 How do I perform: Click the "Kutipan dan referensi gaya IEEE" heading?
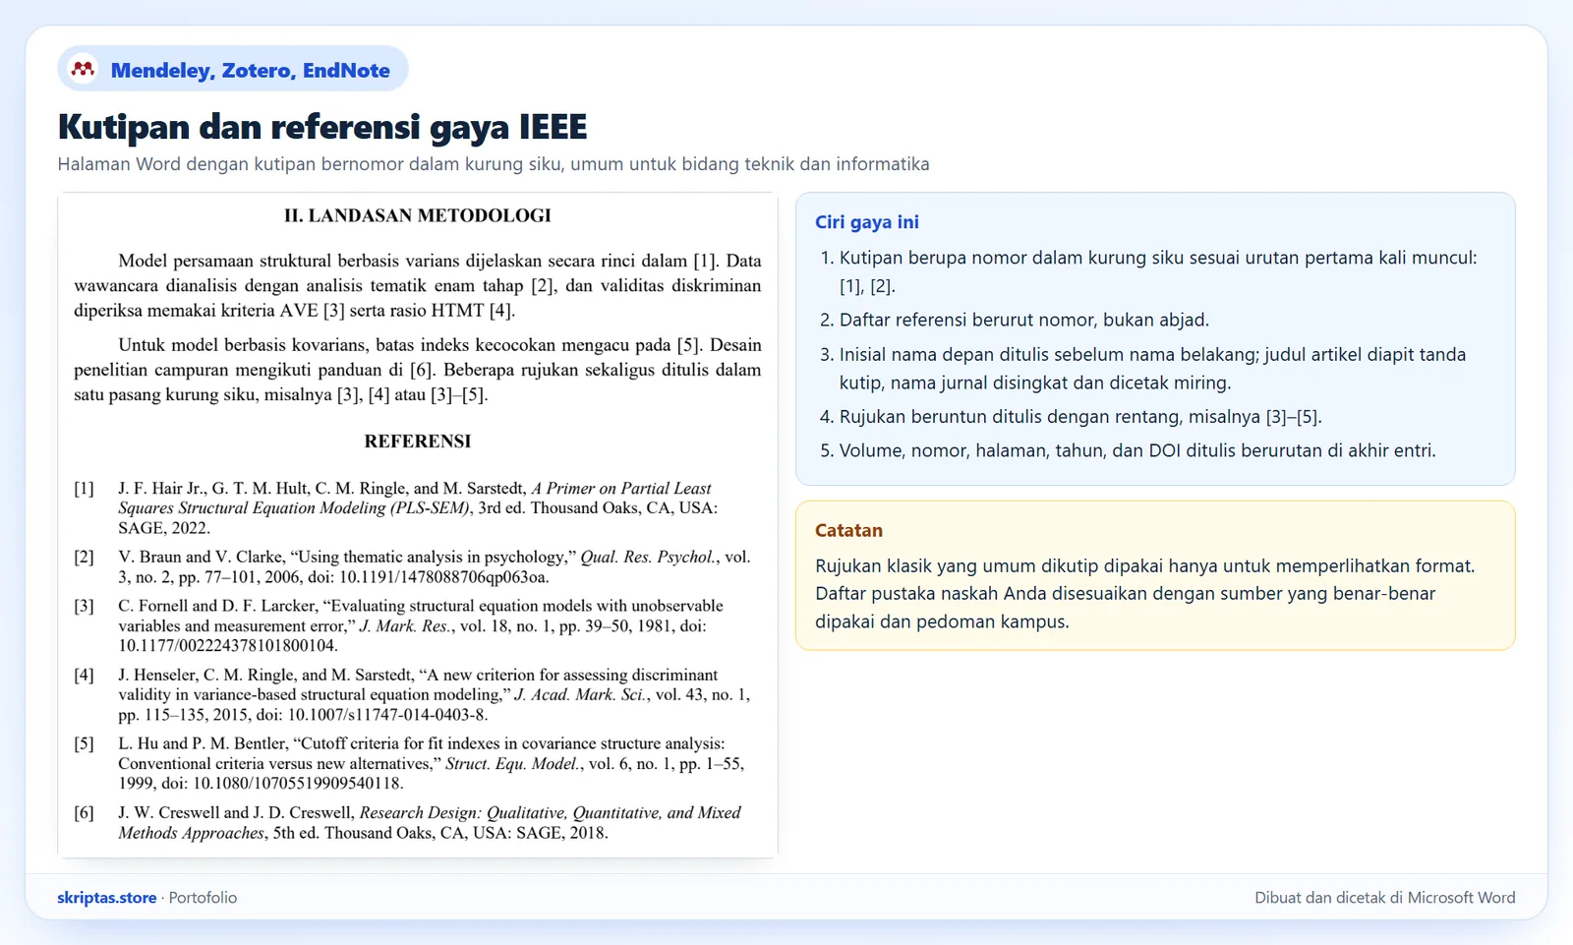(x=322, y=127)
